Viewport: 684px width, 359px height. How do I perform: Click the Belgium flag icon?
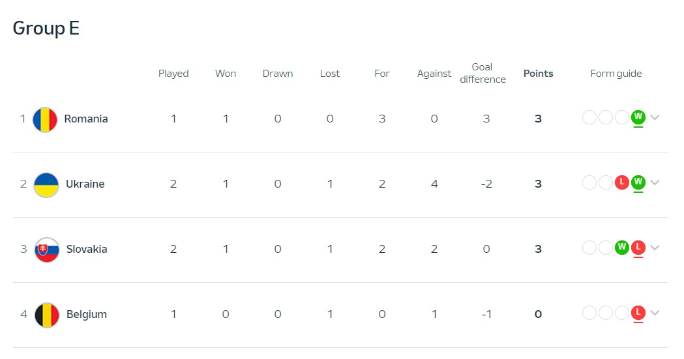pyautogui.click(x=47, y=315)
